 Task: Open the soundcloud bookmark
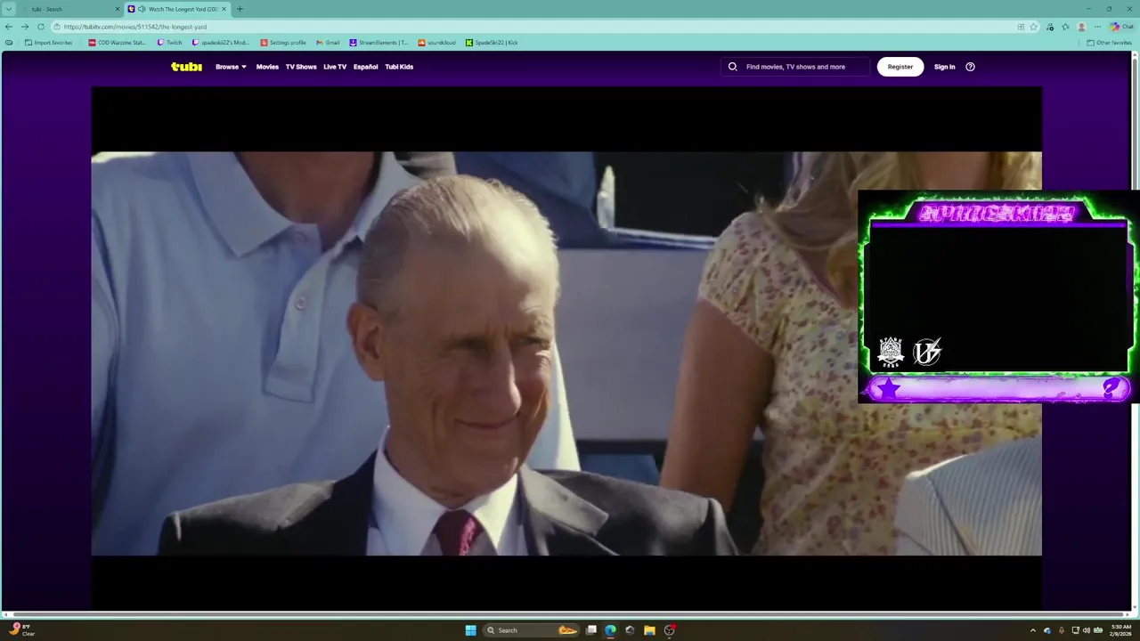tap(437, 43)
